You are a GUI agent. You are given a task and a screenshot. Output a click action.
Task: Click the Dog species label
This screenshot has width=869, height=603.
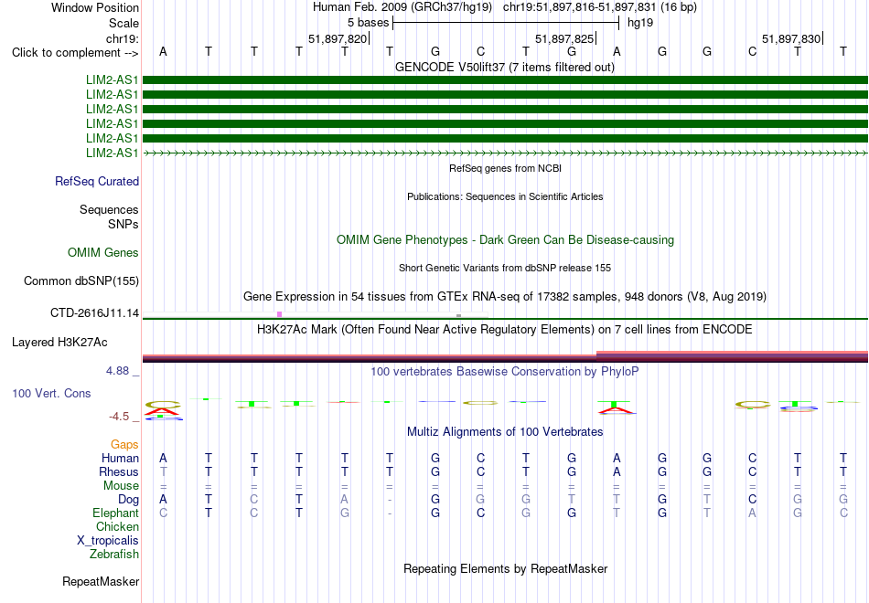[x=128, y=500]
